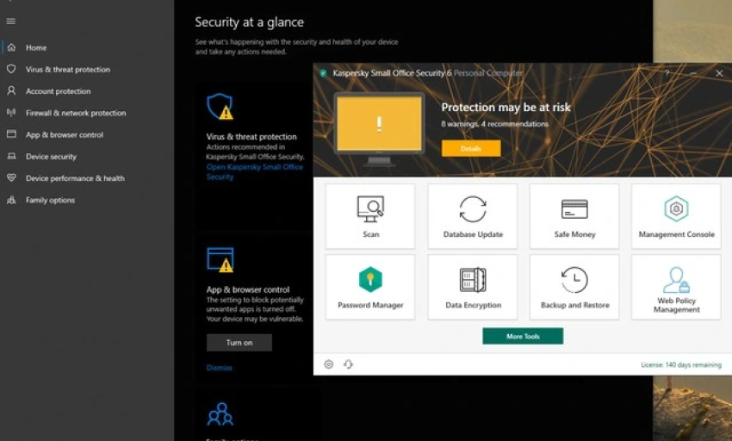The height and width of the screenshot is (441, 732).
Task: Click the Safe Money label
Action: pyautogui.click(x=574, y=234)
